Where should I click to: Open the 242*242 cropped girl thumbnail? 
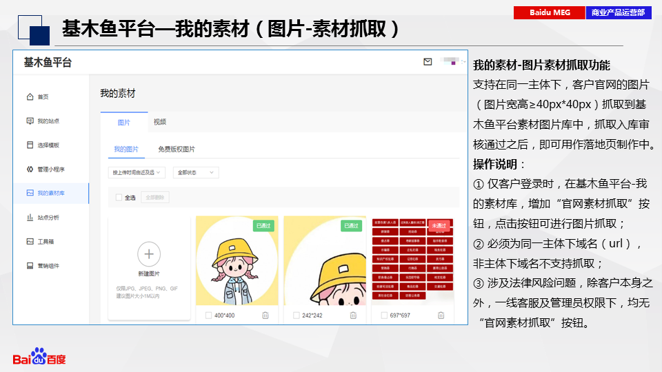[x=325, y=260]
